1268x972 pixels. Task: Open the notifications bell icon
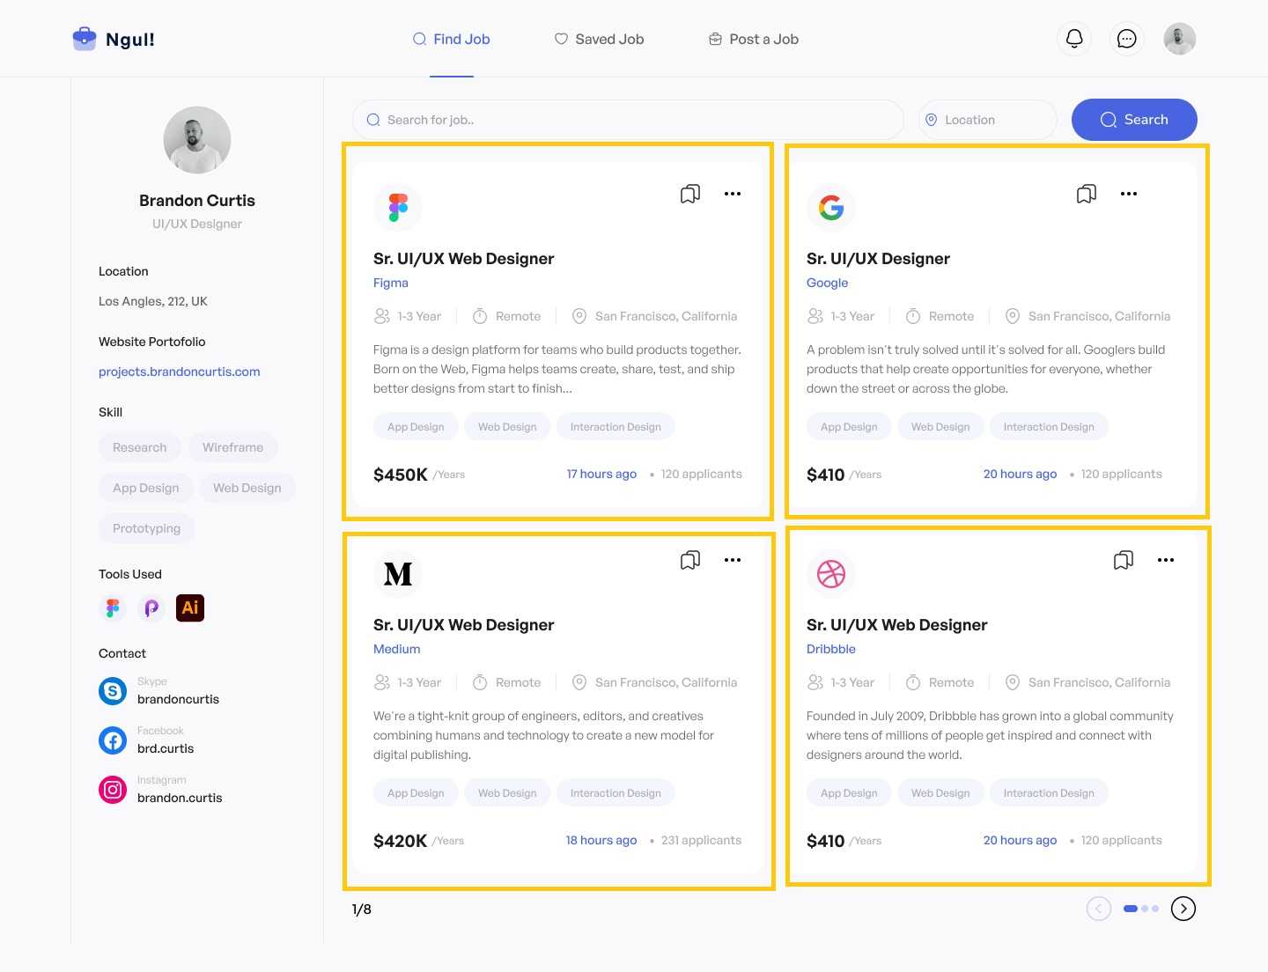tap(1074, 39)
